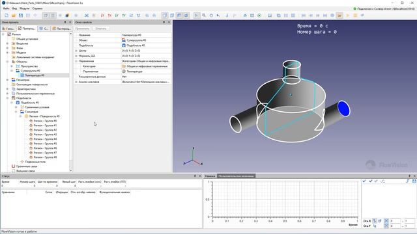Viewport: 417px width, 234px height.
Task: Set view along negative X axis icon
Action: coord(102,16)
